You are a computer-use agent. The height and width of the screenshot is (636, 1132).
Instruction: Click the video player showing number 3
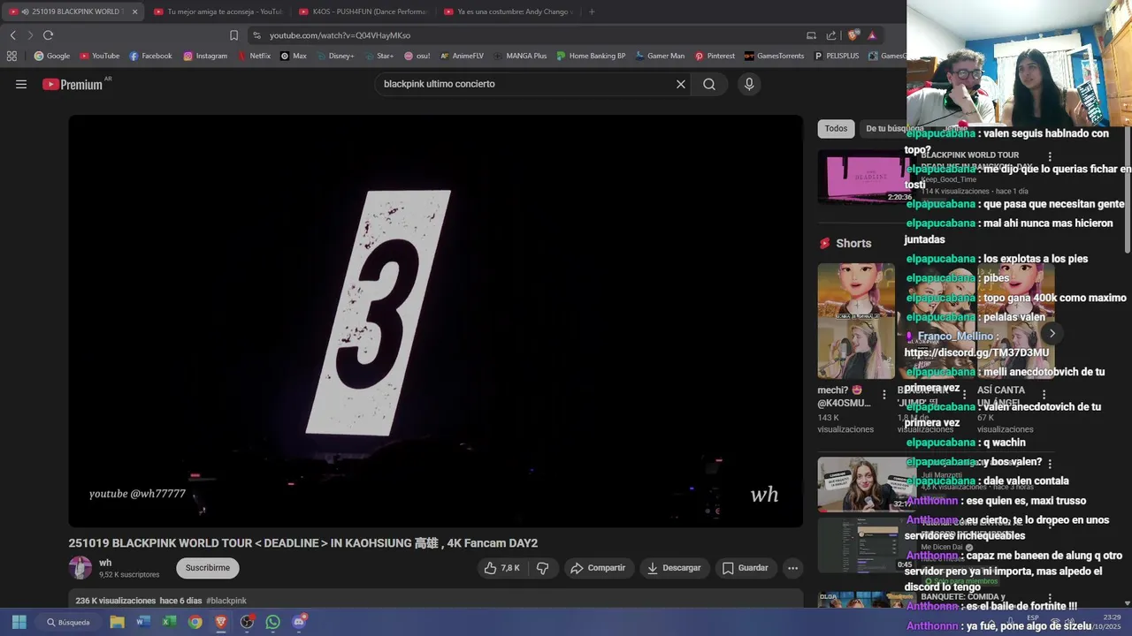click(436, 322)
